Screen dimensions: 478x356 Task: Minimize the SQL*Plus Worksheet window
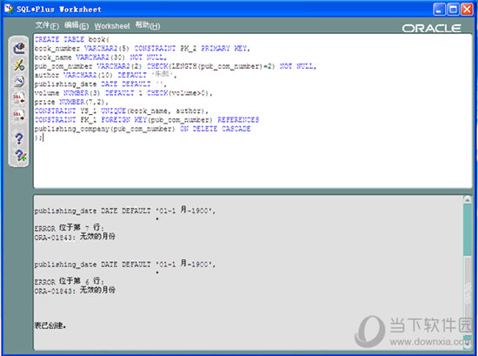[x=439, y=10]
